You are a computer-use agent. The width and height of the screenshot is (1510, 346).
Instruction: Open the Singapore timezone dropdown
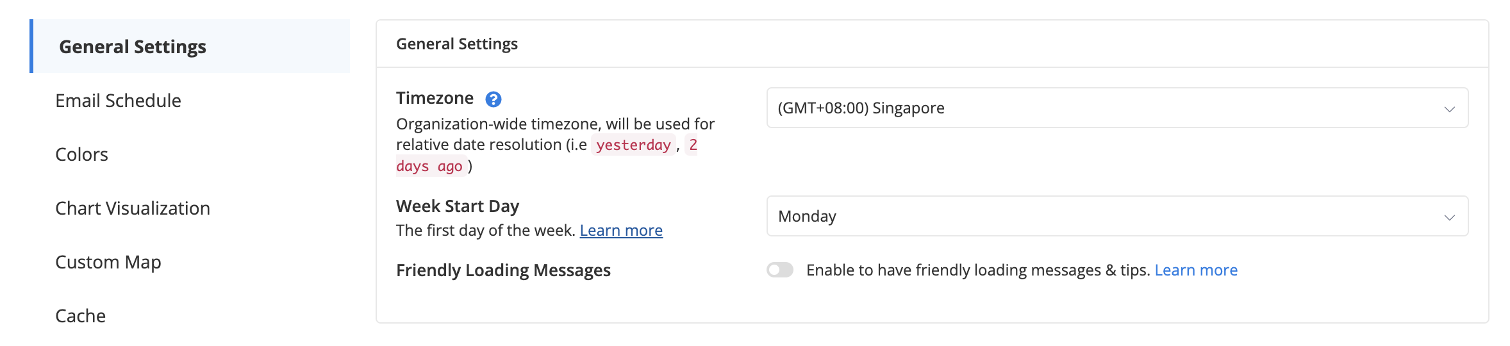coord(1117,108)
